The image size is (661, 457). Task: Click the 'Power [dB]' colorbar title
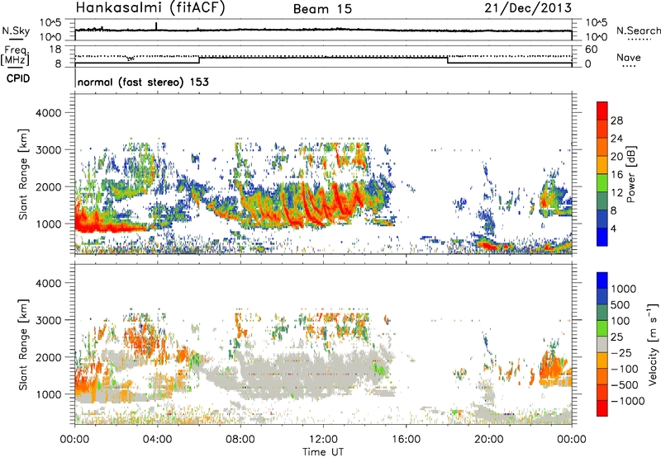pos(631,174)
